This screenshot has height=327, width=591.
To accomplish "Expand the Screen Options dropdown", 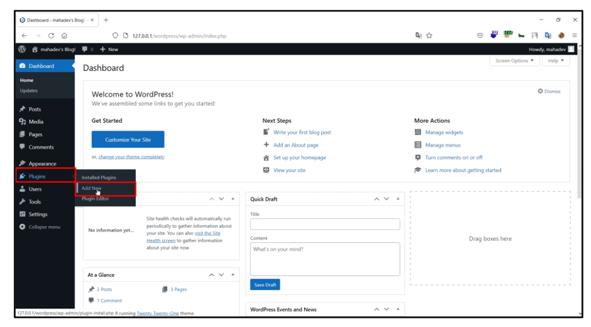I will click(514, 61).
